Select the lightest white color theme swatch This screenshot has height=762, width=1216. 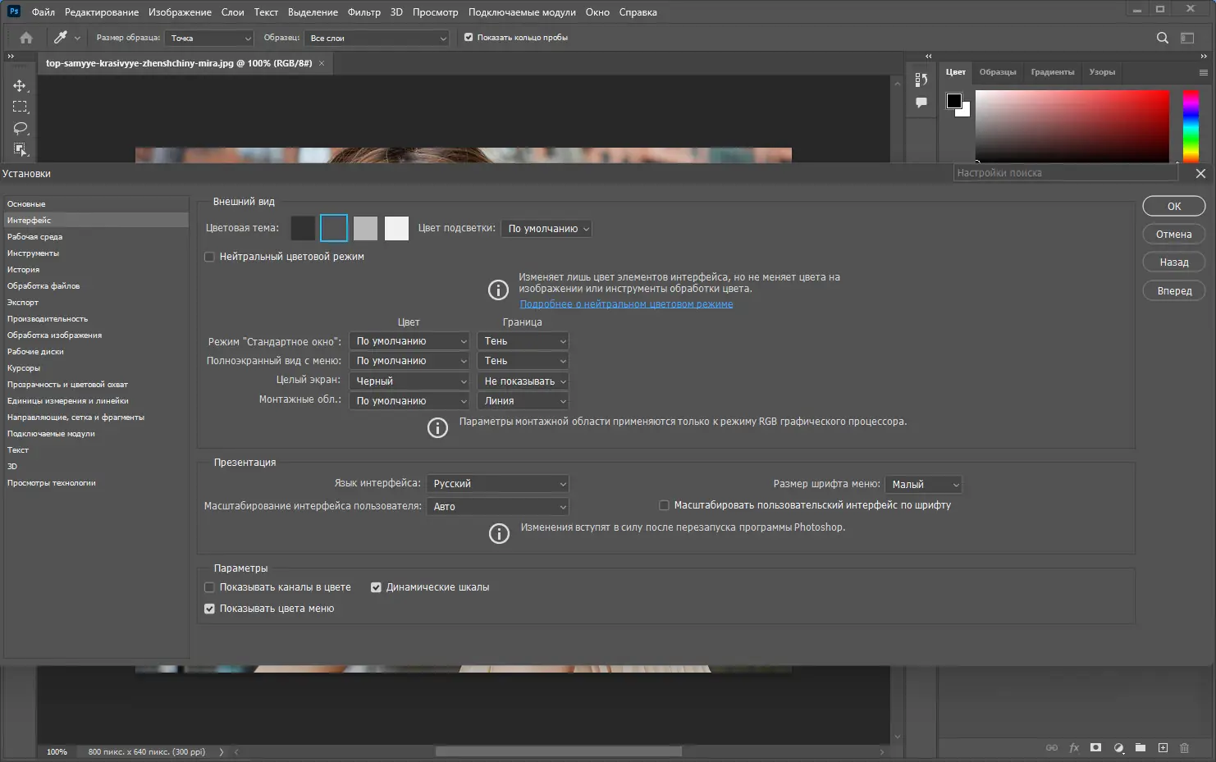tap(396, 228)
